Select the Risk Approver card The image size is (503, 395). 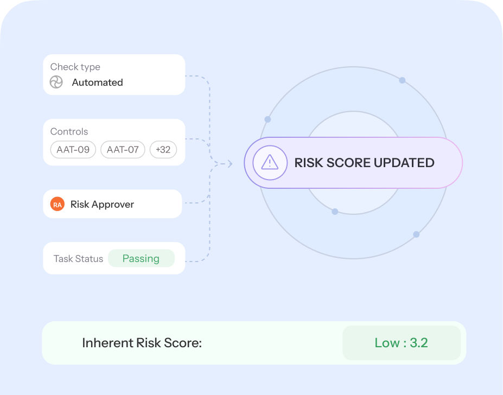point(112,204)
